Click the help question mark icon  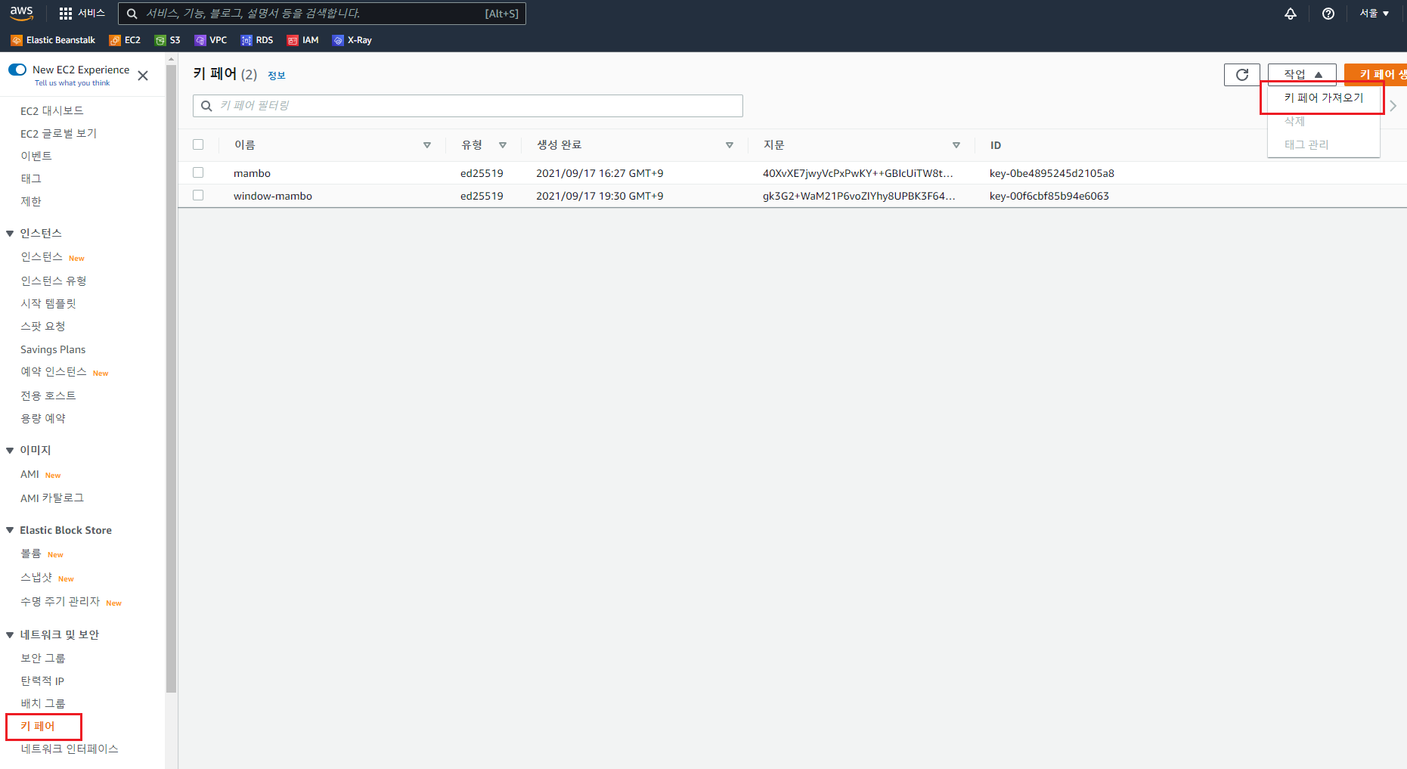click(1328, 14)
